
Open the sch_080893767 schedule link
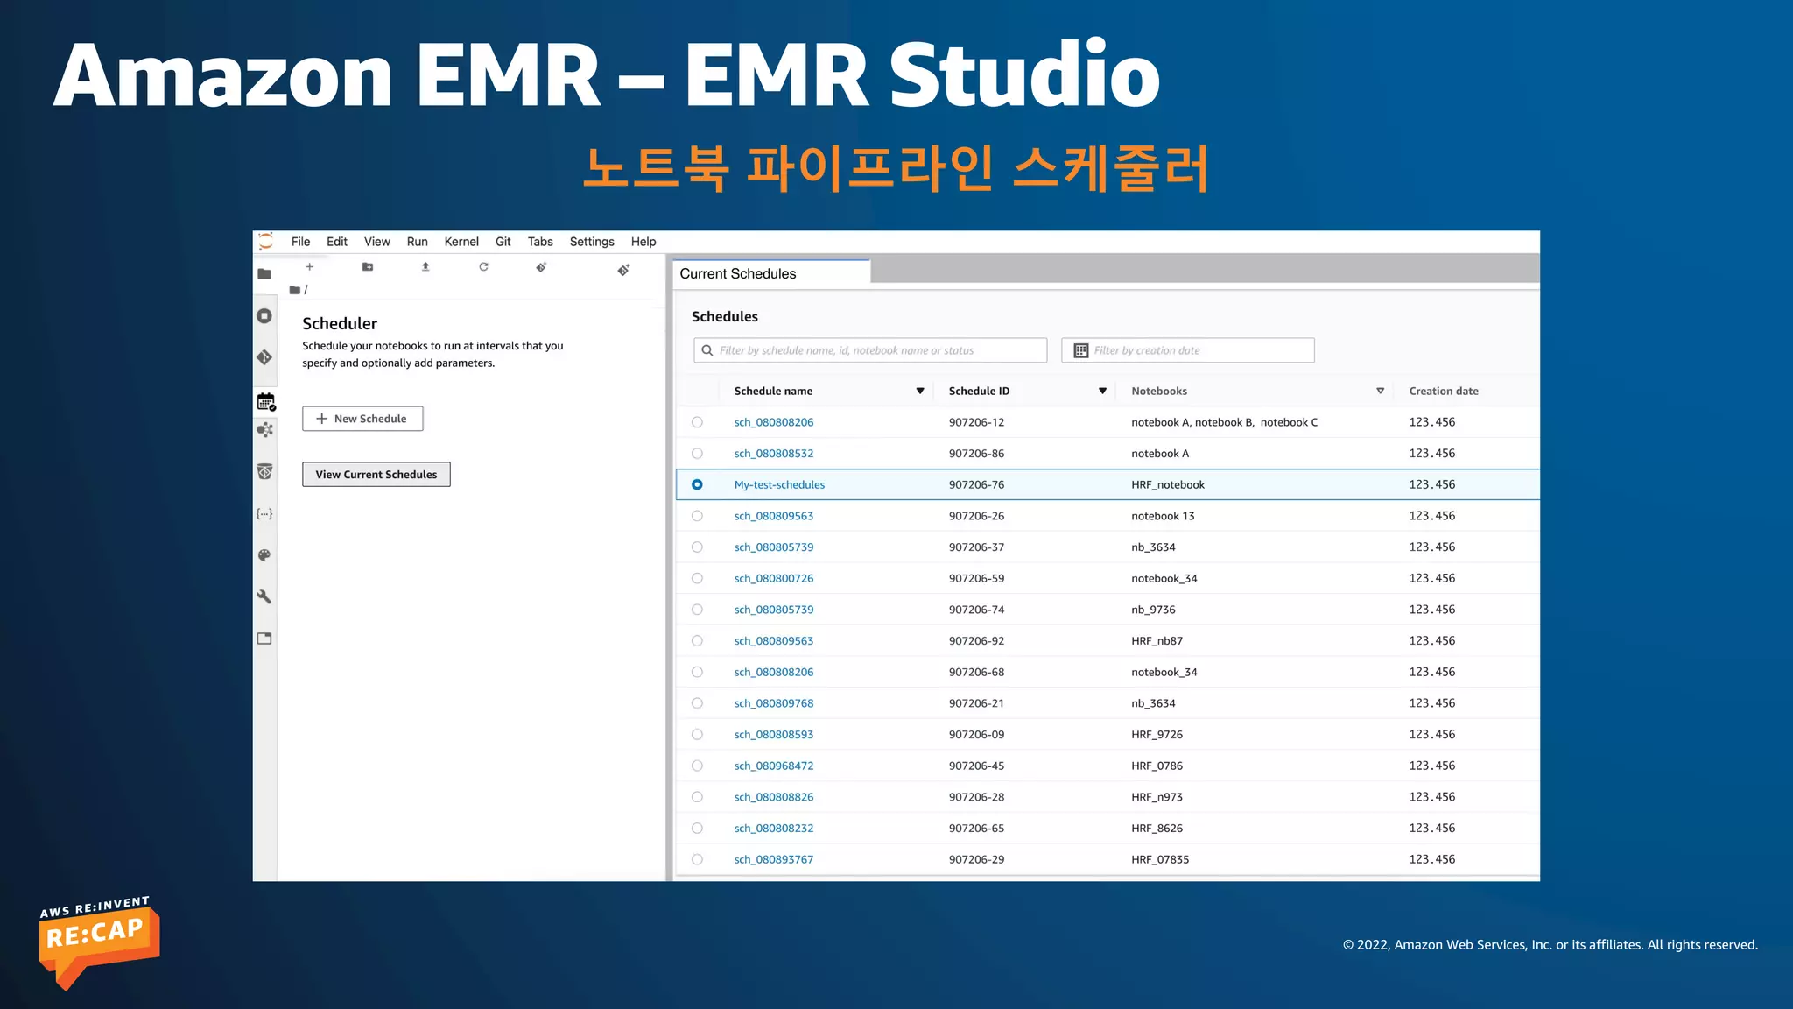coord(774,859)
